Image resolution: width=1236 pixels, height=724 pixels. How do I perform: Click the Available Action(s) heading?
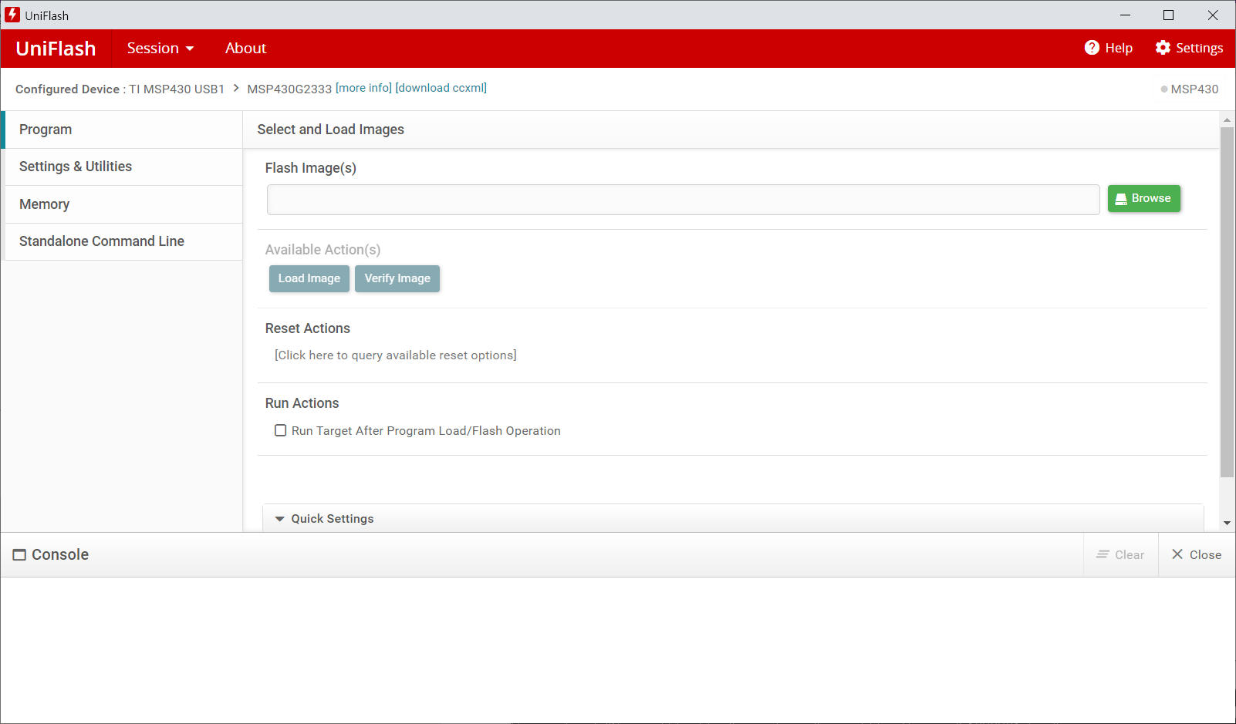323,250
